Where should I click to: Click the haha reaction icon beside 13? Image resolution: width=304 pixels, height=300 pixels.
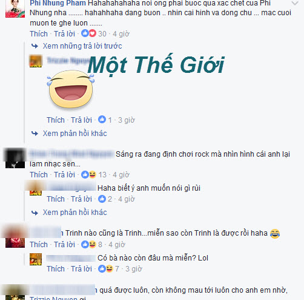93,174
